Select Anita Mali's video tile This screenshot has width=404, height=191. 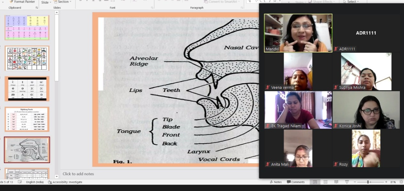point(298,148)
